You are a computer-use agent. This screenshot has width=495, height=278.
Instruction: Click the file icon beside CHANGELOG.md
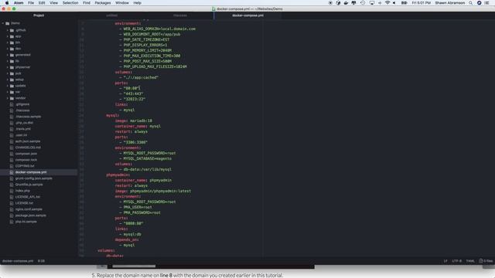tap(12, 147)
